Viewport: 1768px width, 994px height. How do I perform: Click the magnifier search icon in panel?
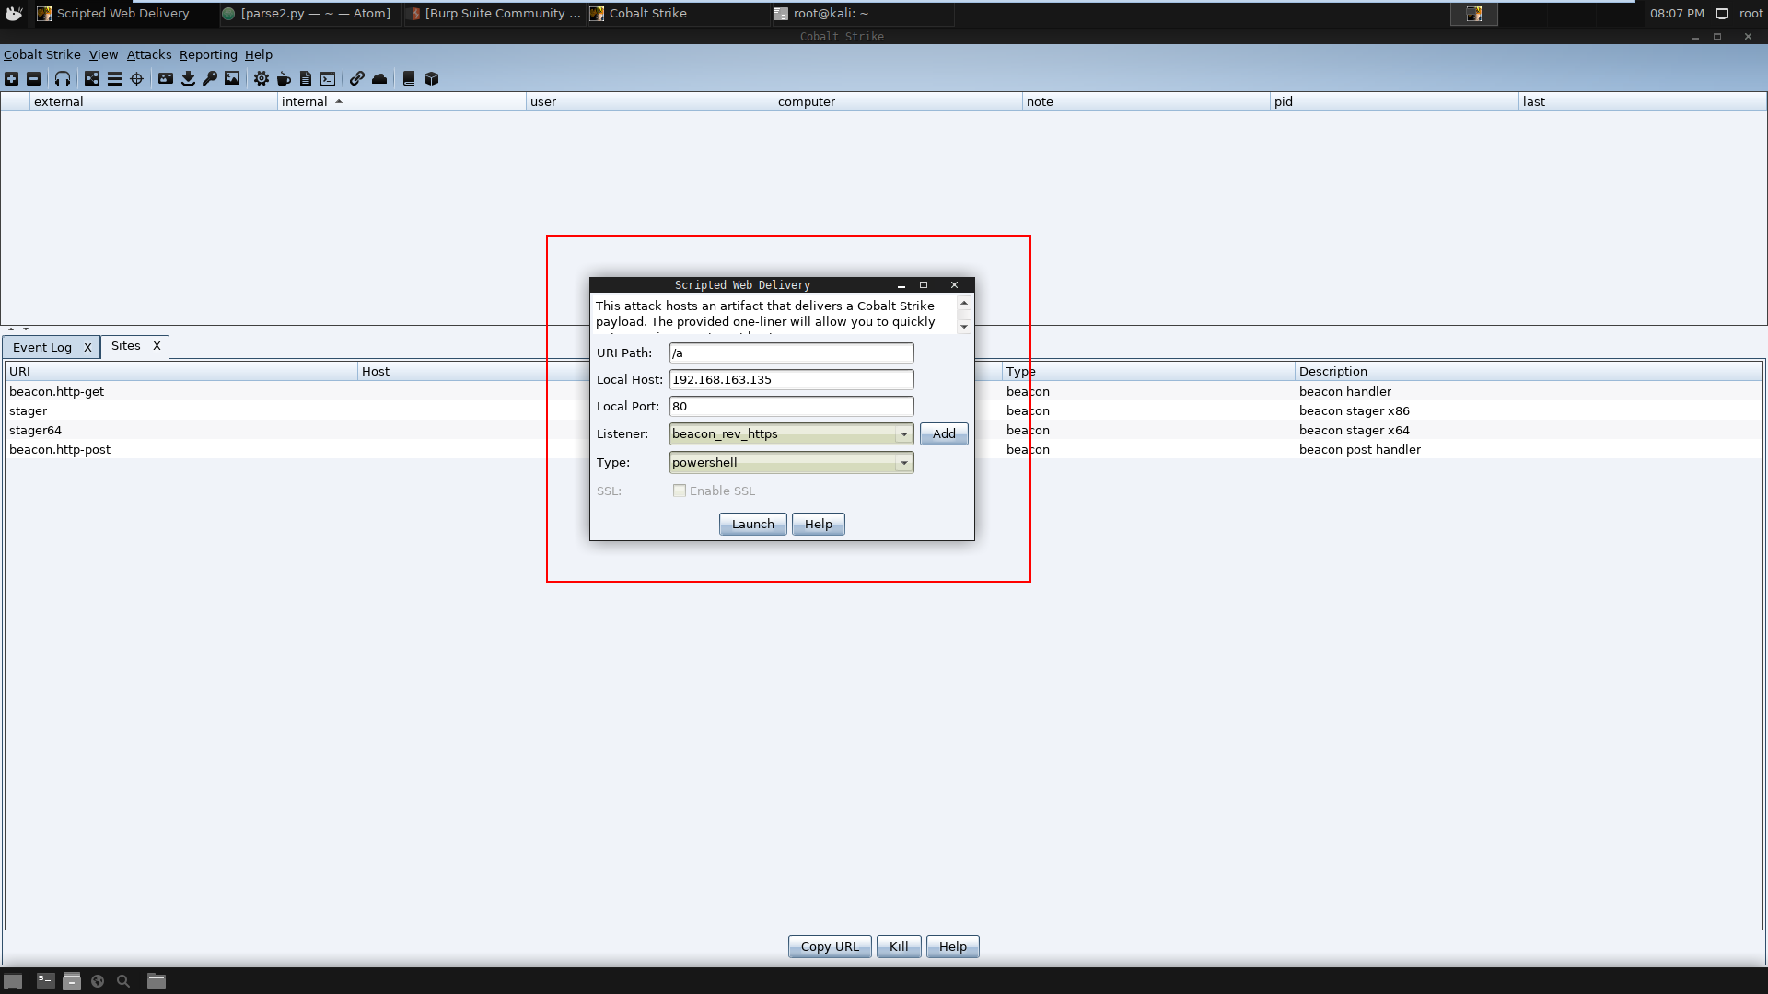[x=123, y=981]
